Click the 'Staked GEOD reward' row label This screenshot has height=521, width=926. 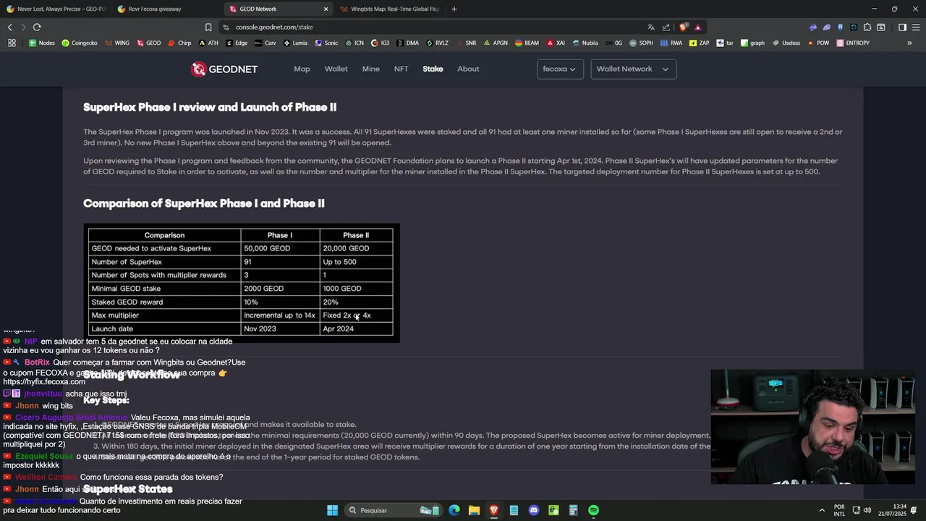pyautogui.click(x=164, y=302)
